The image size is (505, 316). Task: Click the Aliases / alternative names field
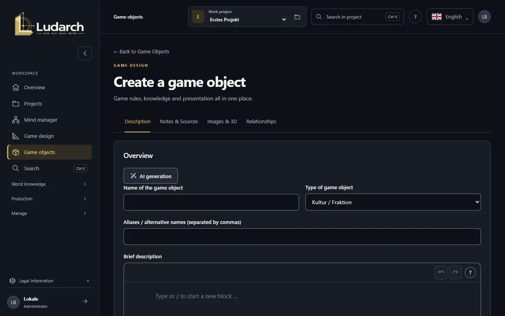click(302, 237)
